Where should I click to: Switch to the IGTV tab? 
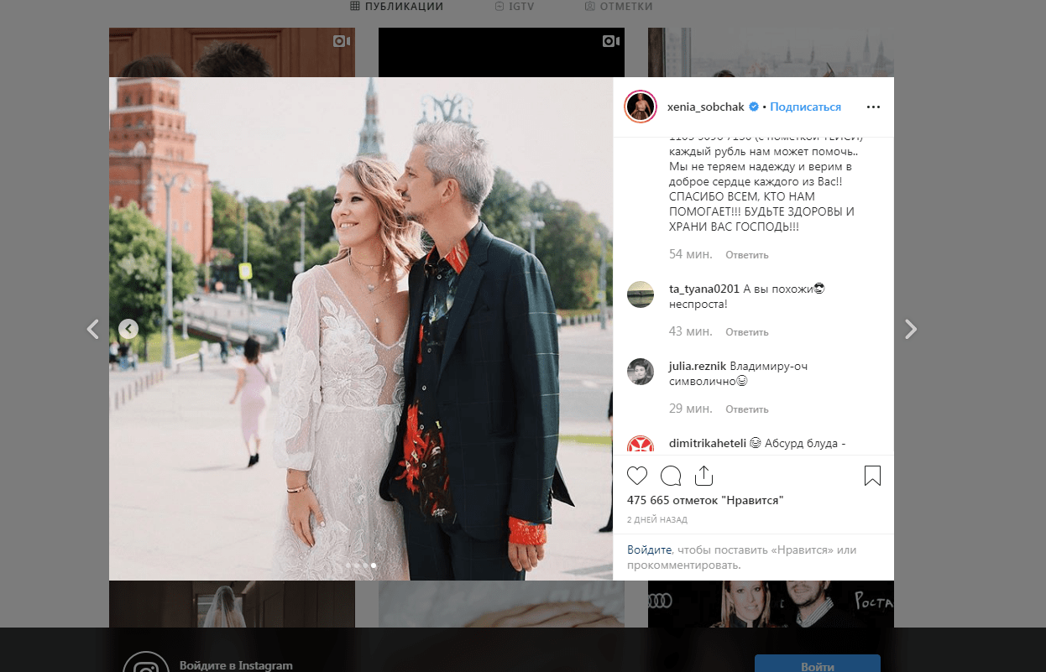pyautogui.click(x=515, y=7)
